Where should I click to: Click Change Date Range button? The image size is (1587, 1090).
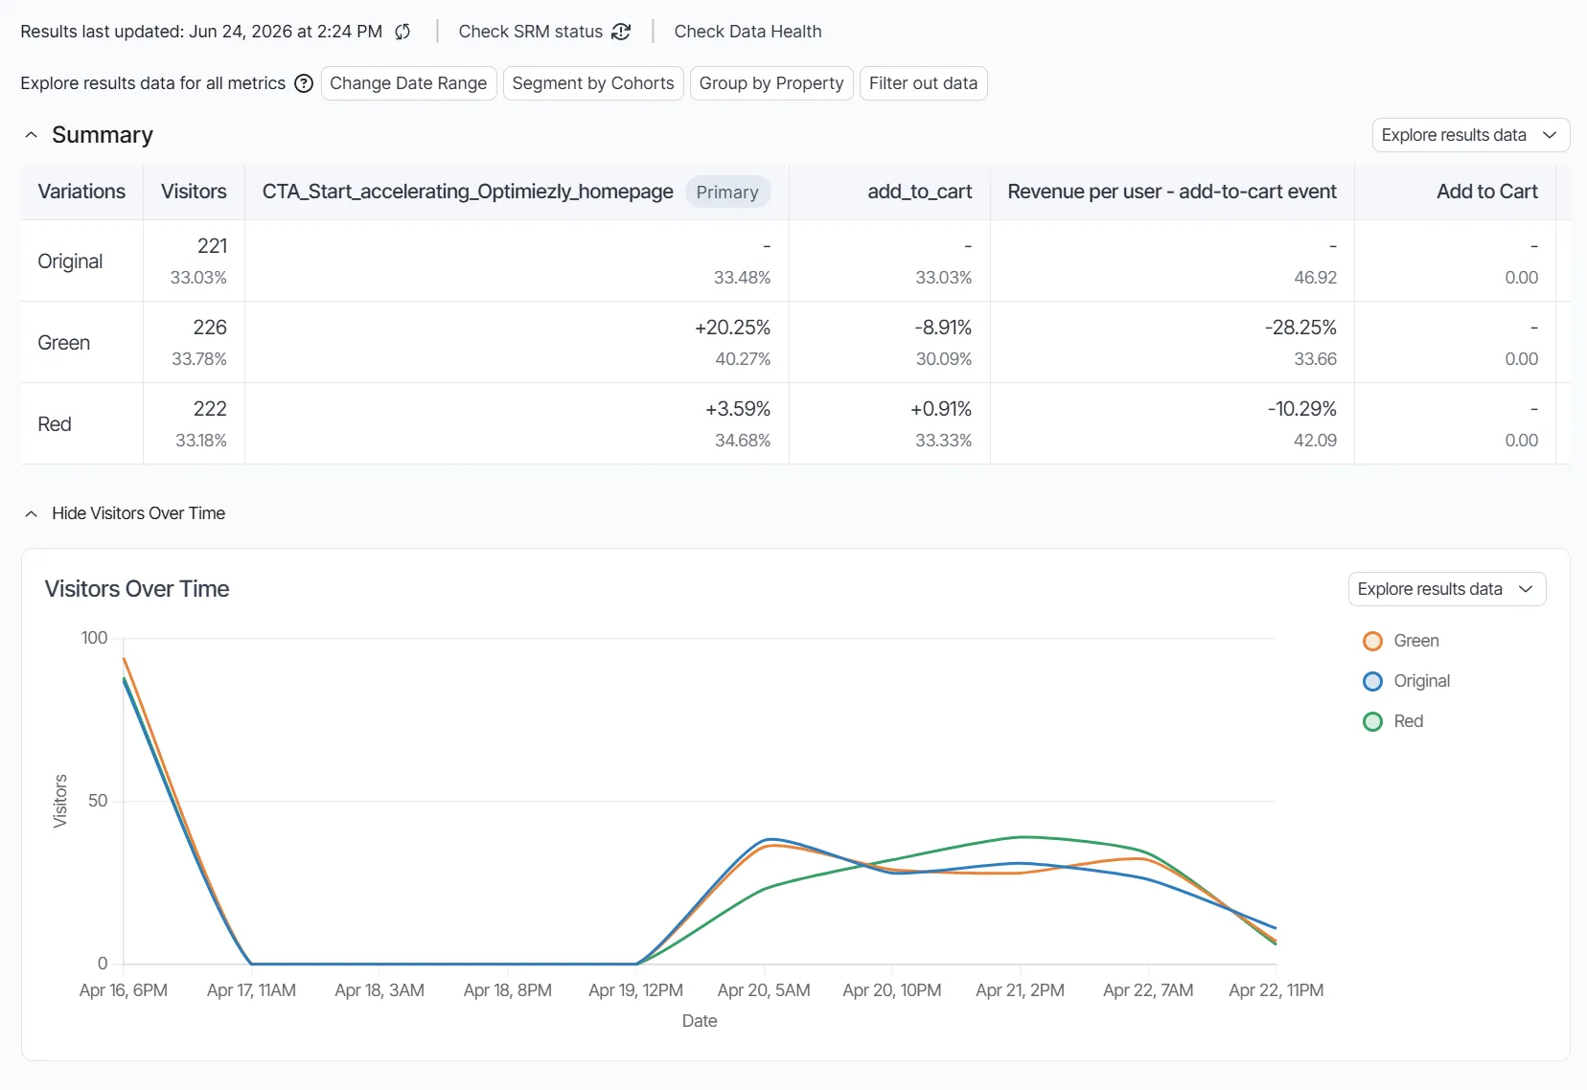[x=408, y=83]
